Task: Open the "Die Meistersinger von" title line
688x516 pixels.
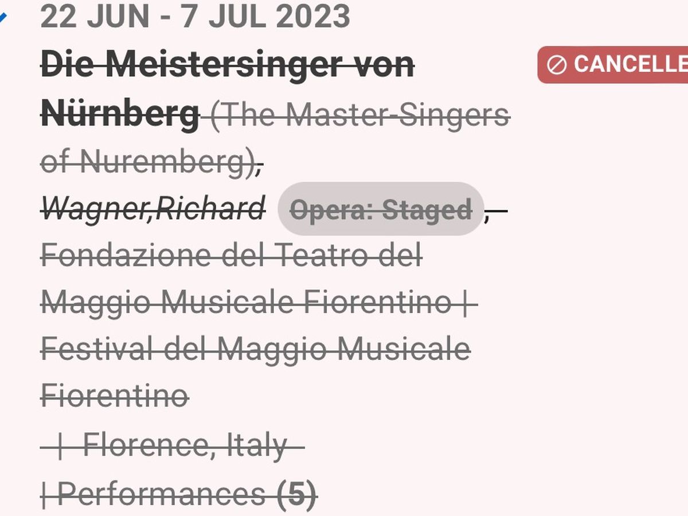Action: point(227,64)
